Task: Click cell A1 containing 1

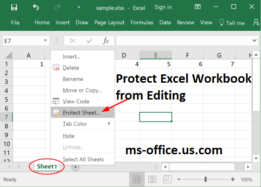Action: tap(28, 64)
